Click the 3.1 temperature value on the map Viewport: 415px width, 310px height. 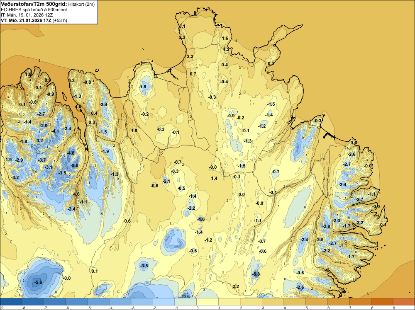(182, 26)
